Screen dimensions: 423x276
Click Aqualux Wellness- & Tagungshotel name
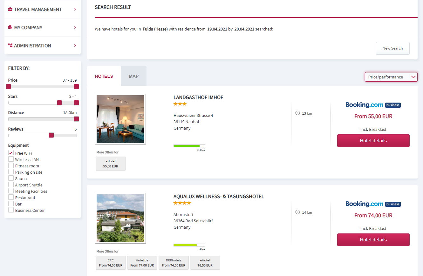[x=219, y=197]
